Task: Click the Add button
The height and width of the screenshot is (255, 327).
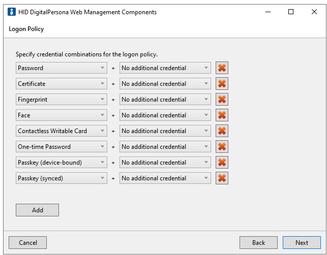Action: tap(37, 210)
